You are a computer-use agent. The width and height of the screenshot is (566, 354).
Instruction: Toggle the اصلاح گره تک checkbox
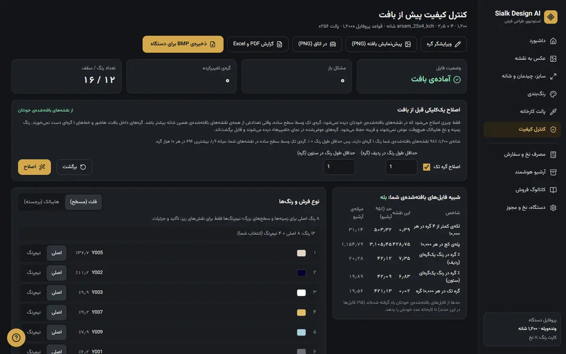pos(426,167)
